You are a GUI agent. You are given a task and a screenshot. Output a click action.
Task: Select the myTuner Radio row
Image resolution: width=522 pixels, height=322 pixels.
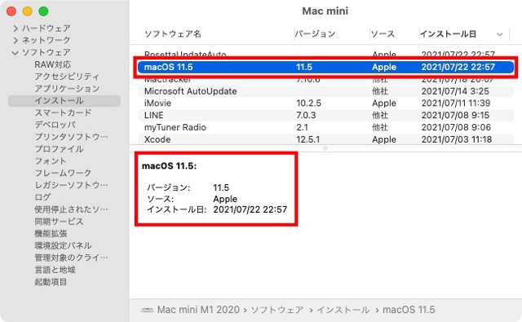pyautogui.click(x=325, y=127)
